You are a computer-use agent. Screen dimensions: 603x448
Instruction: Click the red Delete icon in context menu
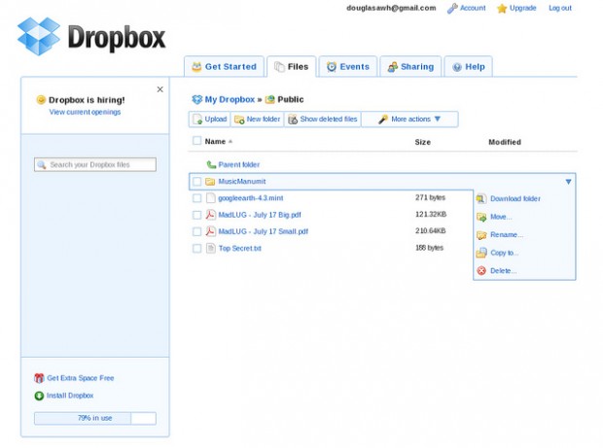(x=481, y=270)
